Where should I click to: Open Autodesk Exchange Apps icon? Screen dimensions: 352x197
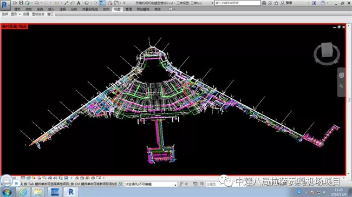point(314,3)
